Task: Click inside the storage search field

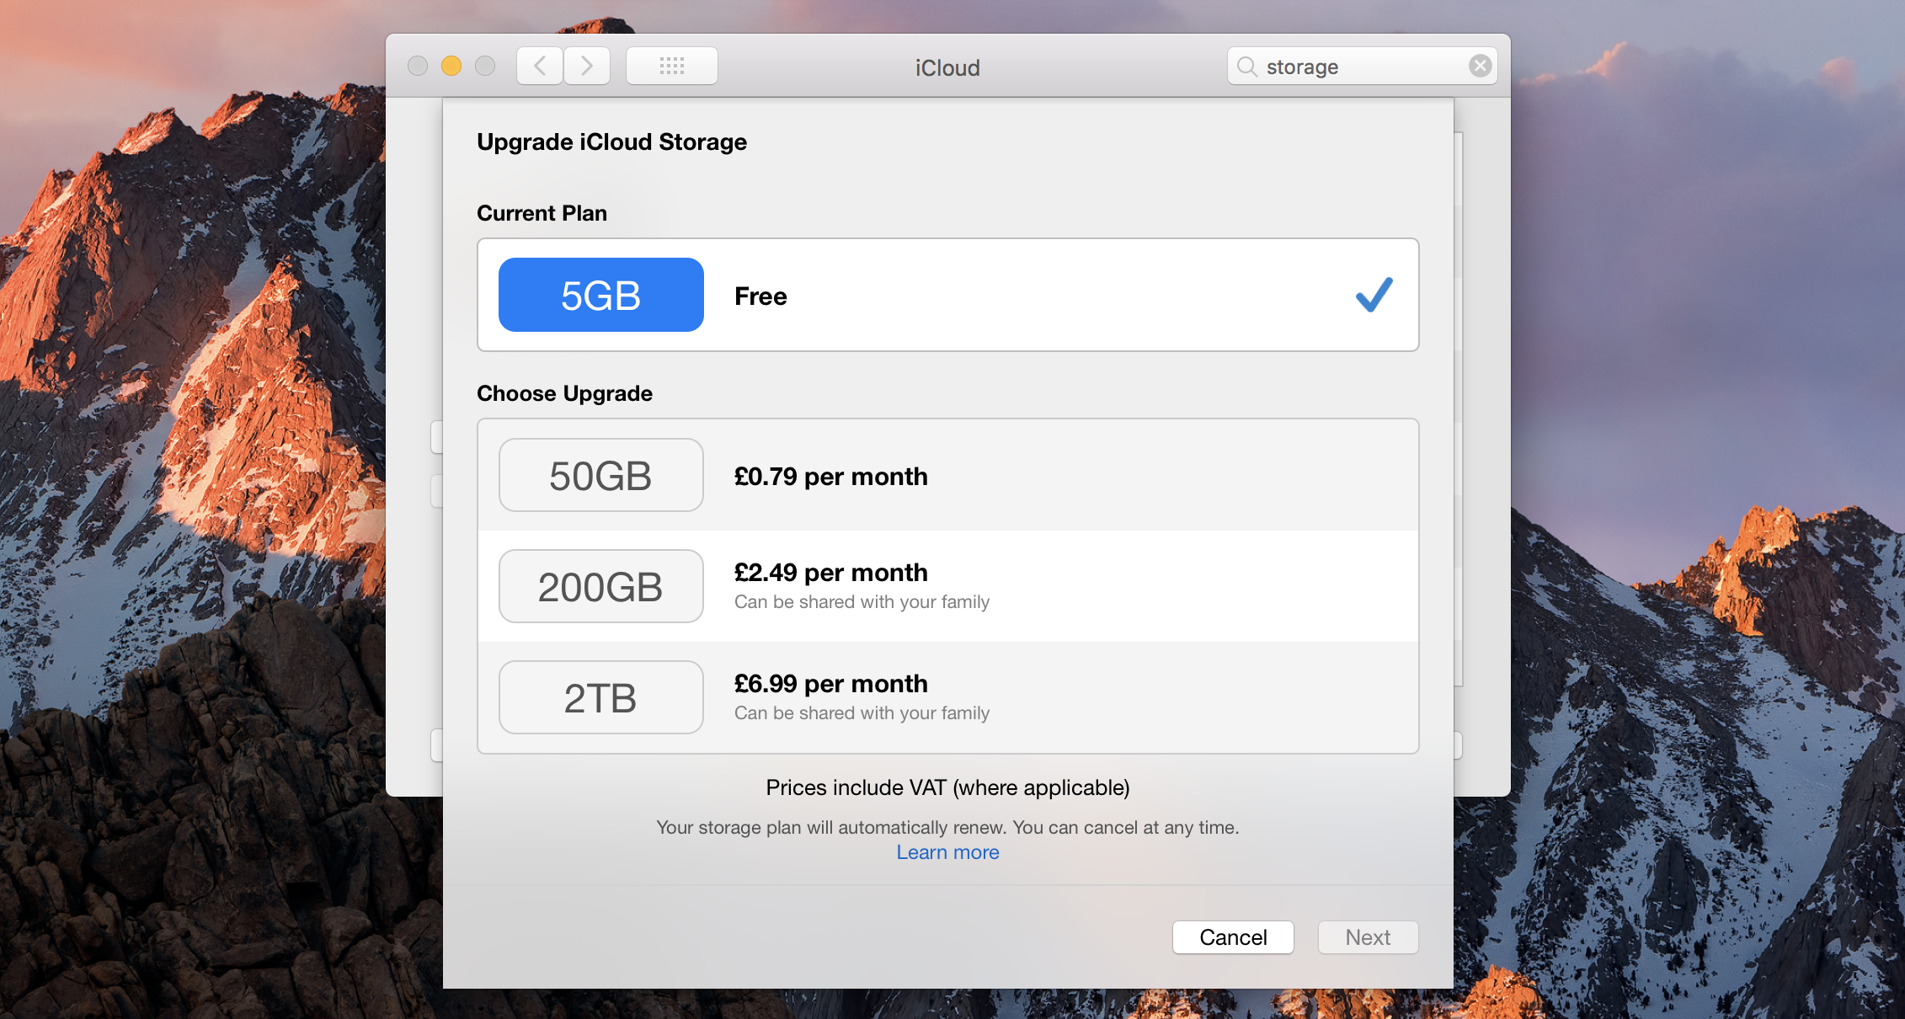Action: (1362, 67)
